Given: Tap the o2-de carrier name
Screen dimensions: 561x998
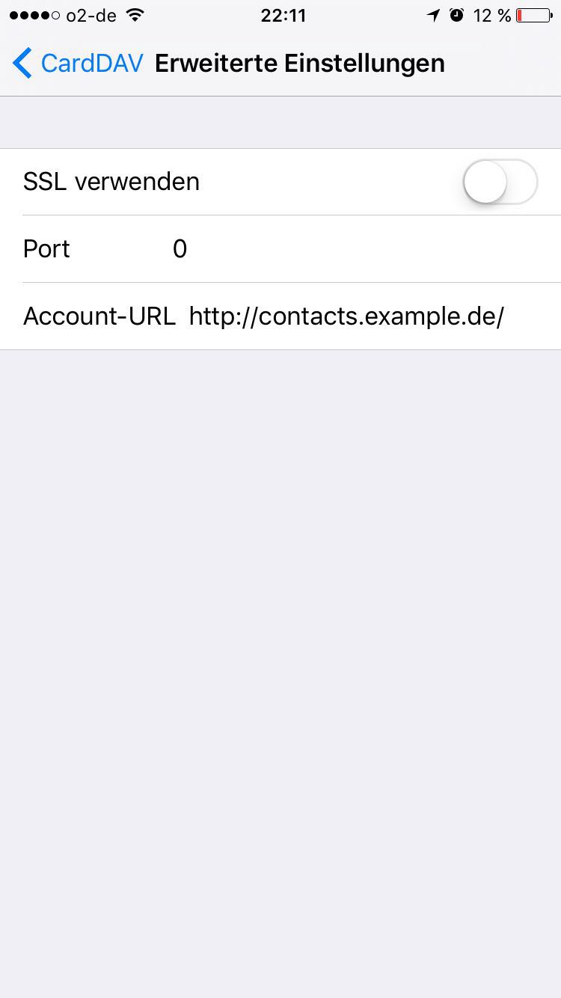Looking at the screenshot, I should pos(91,15).
